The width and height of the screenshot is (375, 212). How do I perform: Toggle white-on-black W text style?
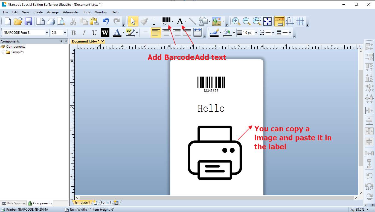pyautogui.click(x=105, y=33)
